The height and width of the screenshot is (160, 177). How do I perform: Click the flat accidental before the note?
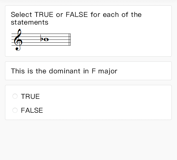pos(42,39)
